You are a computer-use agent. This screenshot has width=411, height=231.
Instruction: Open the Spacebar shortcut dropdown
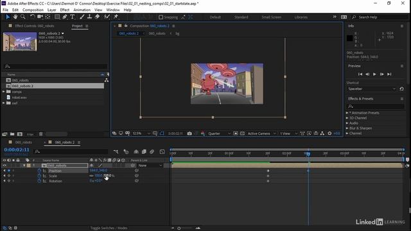pyautogui.click(x=371, y=89)
